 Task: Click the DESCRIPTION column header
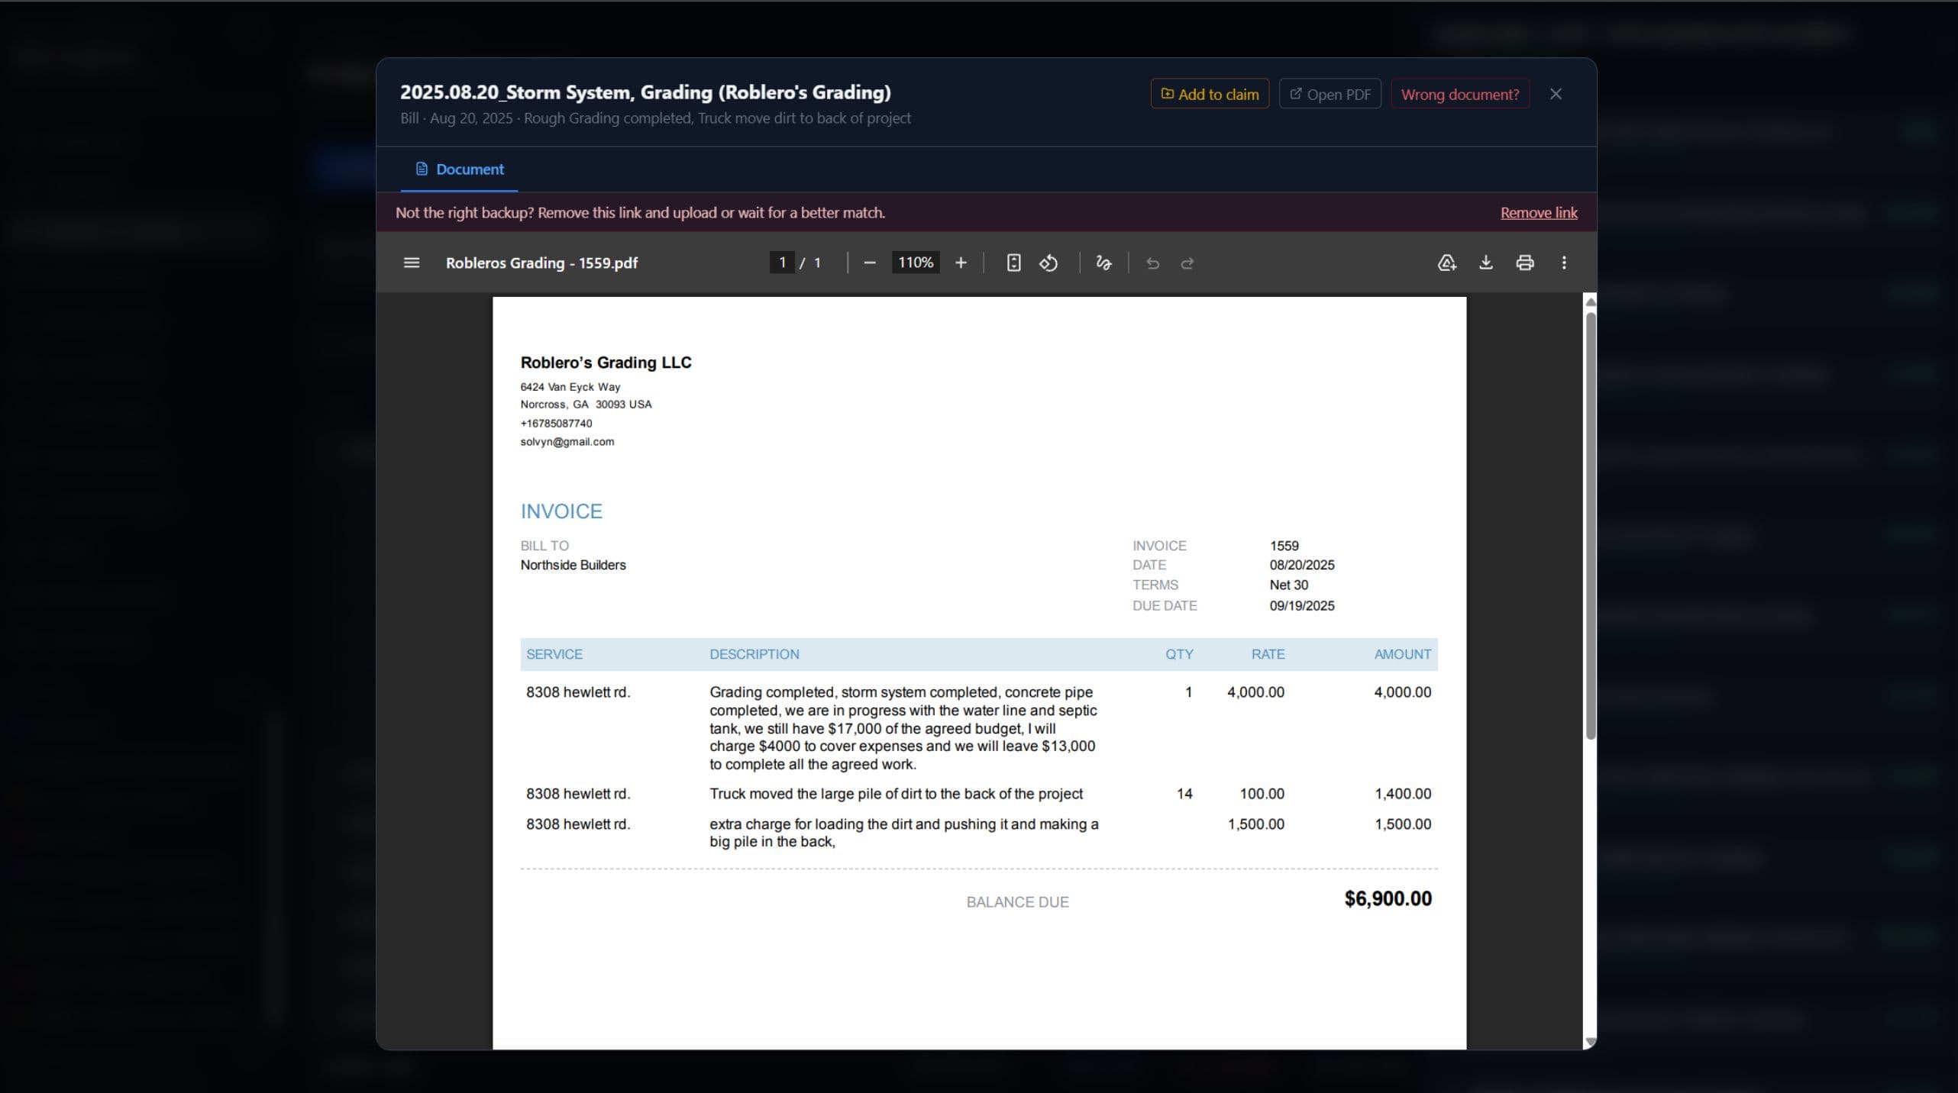(x=754, y=655)
